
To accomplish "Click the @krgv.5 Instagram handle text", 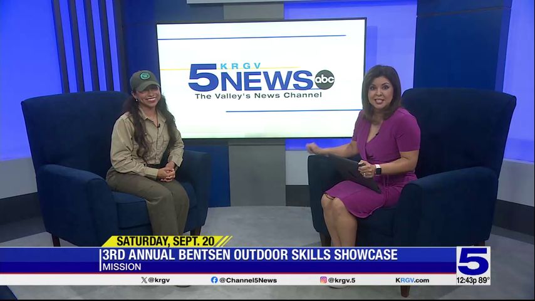I will 342,280.
